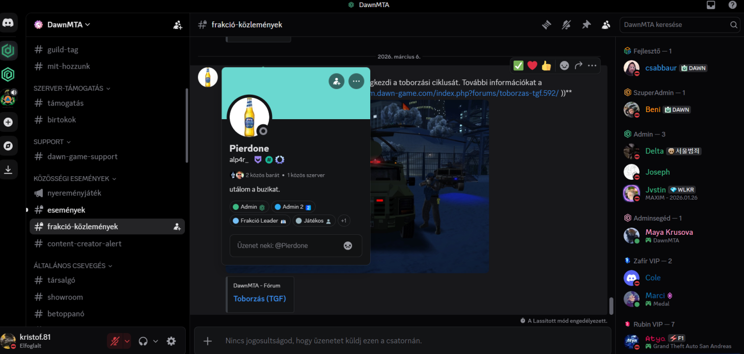Open the Toborzás (TGF) forum link

click(259, 299)
